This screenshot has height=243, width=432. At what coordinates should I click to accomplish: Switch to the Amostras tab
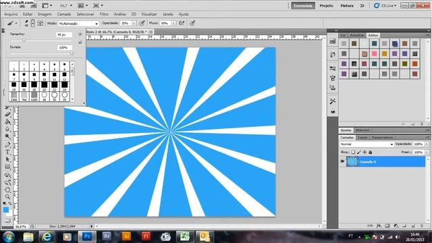357,35
